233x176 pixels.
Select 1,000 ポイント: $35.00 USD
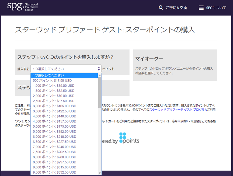pyautogui.click(x=64, y=86)
